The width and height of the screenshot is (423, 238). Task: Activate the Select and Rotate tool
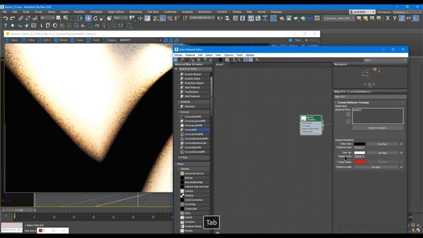pyautogui.click(x=95, y=19)
